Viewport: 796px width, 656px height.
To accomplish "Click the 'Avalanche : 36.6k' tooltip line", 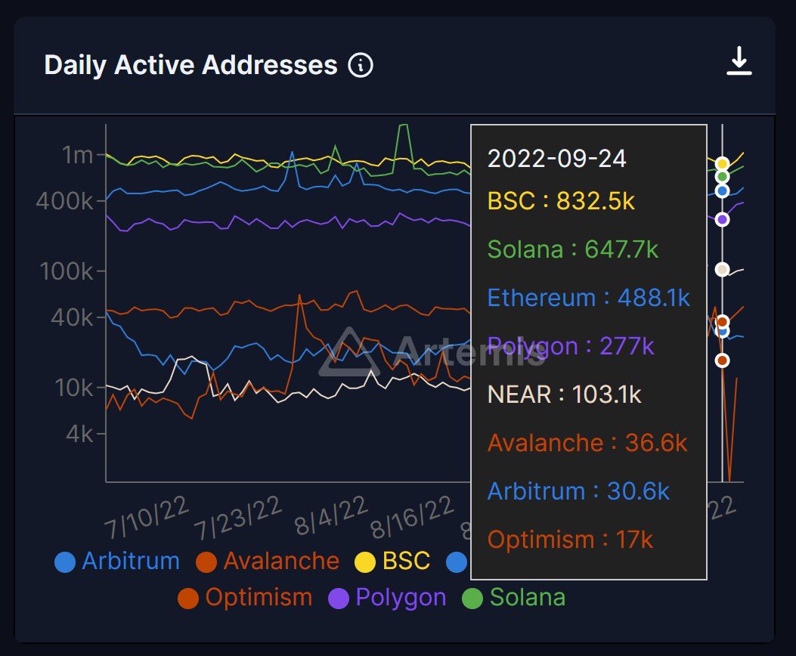I will click(x=587, y=442).
